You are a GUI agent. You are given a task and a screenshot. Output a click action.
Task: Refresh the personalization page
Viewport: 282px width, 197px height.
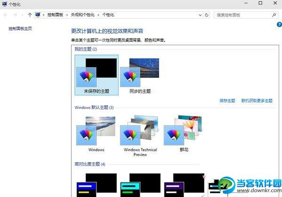click(207, 15)
